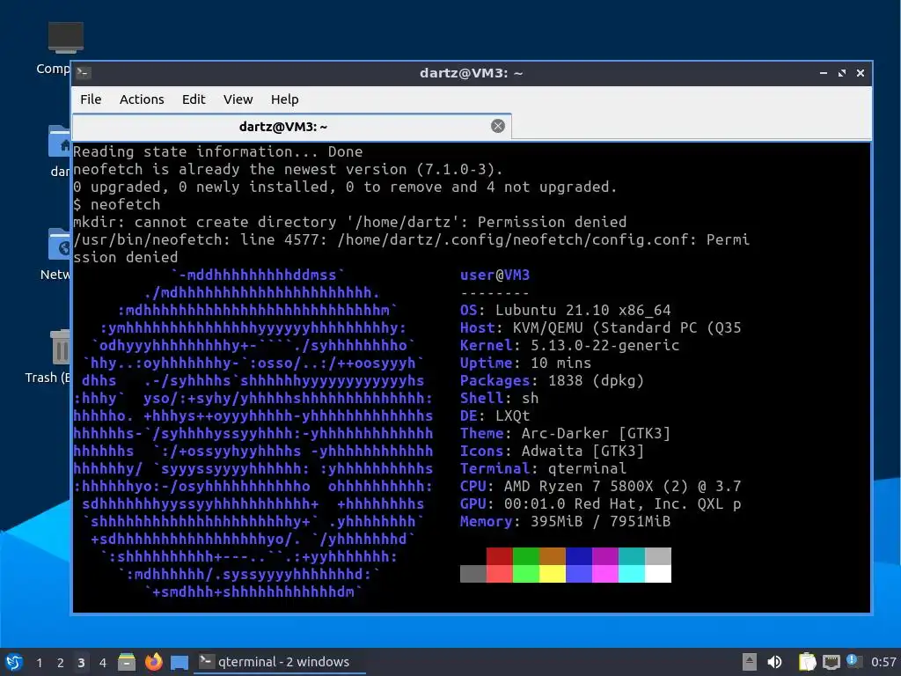Switch to virtual desktop 1
Screen dimensions: 901x676
39,663
